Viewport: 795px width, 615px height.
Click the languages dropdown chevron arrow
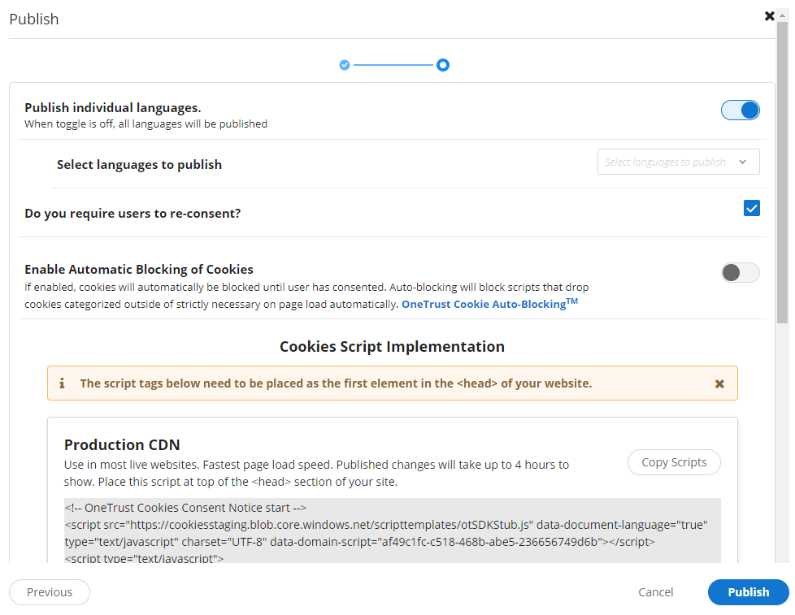[x=742, y=162]
